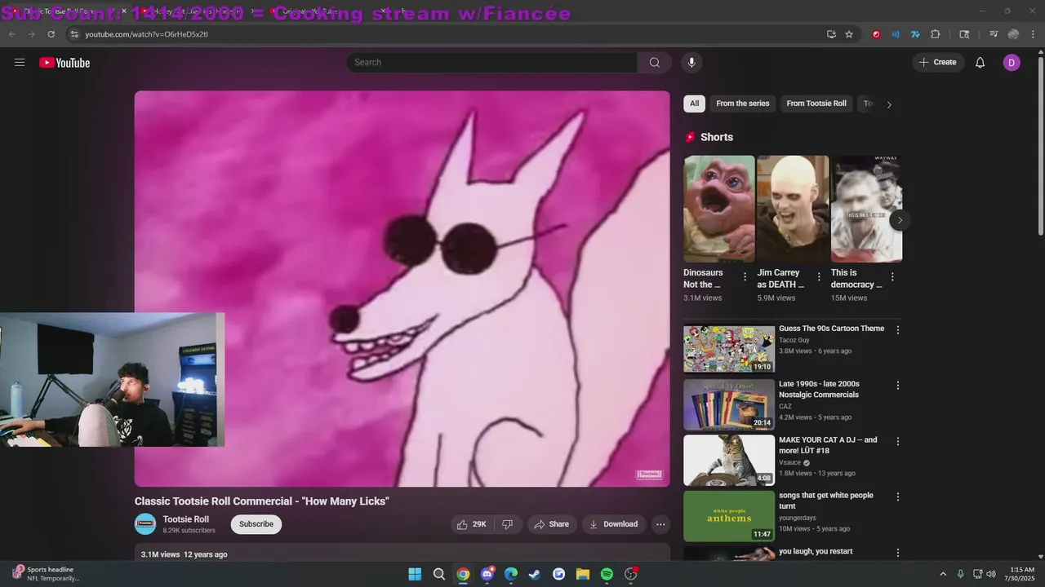Click the video title text
This screenshot has width=1045, height=587.
tap(262, 501)
